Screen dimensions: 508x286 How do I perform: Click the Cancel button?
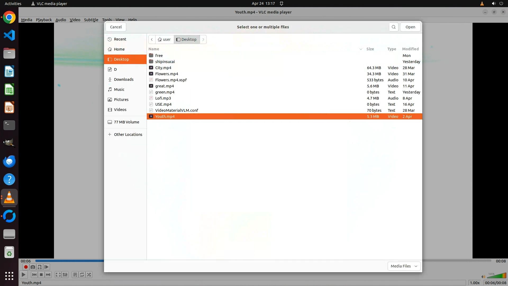[x=116, y=27]
